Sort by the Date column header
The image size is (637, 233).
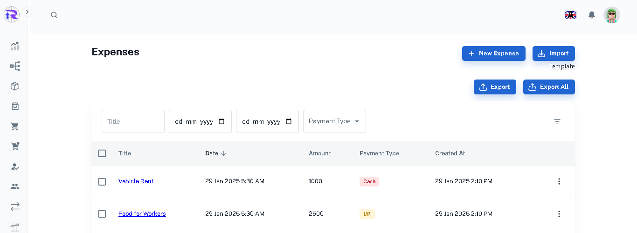click(212, 153)
